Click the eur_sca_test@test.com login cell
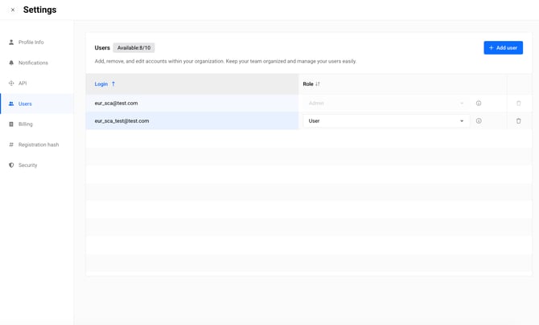This screenshot has height=325, width=539. click(192, 121)
